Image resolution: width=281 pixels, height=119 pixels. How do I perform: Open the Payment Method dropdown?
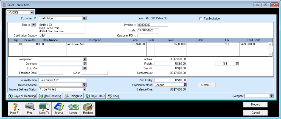coord(185,85)
